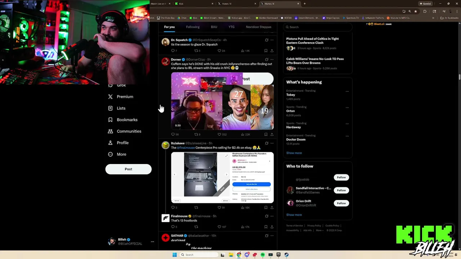461x259 pixels.
Task: Open the @finalmouse mention link
Action: 186,148
